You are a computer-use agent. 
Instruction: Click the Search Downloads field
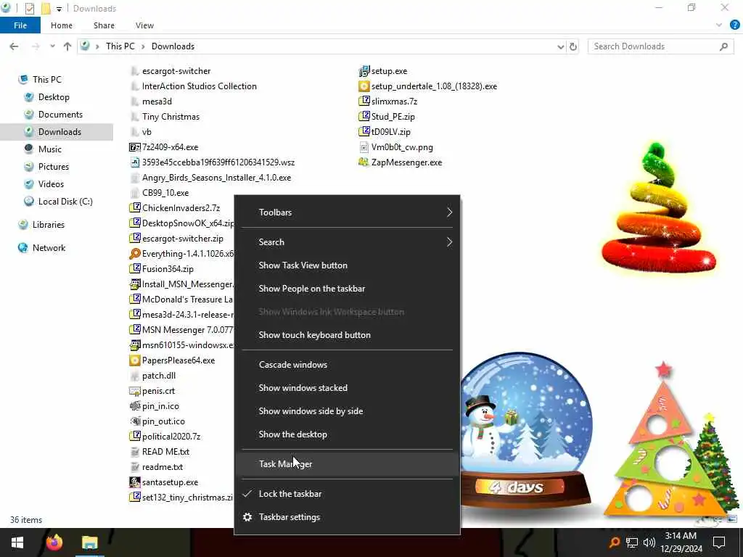point(660,46)
